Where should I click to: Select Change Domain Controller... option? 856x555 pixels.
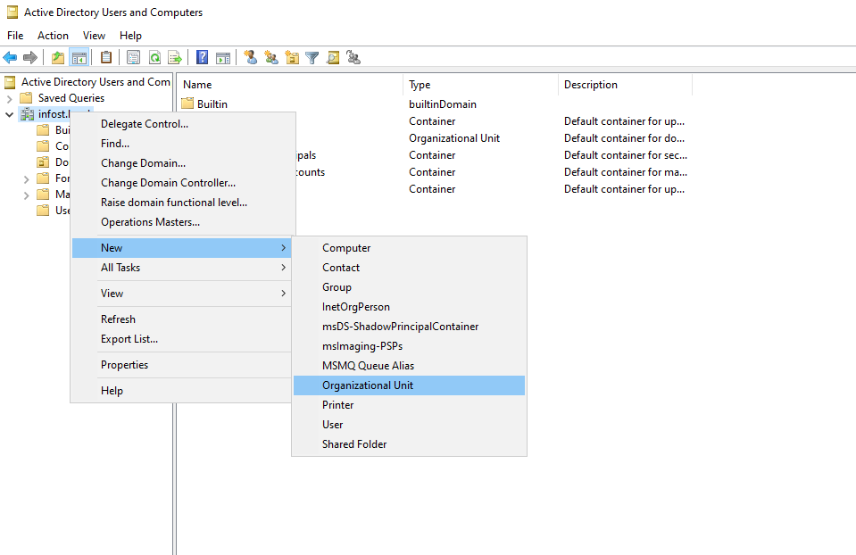pyautogui.click(x=184, y=183)
